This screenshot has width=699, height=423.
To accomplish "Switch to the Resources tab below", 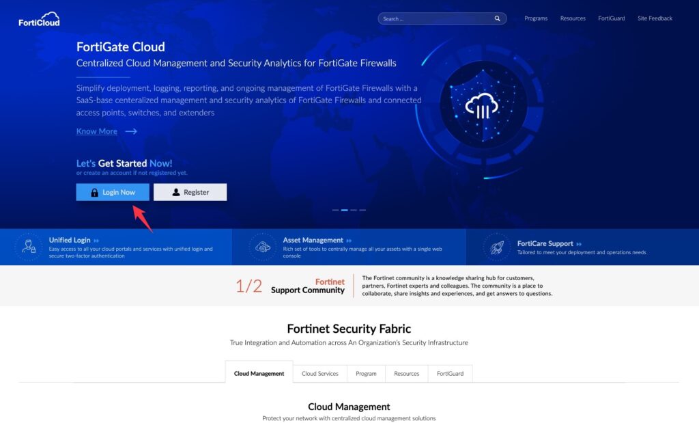I will (407, 374).
